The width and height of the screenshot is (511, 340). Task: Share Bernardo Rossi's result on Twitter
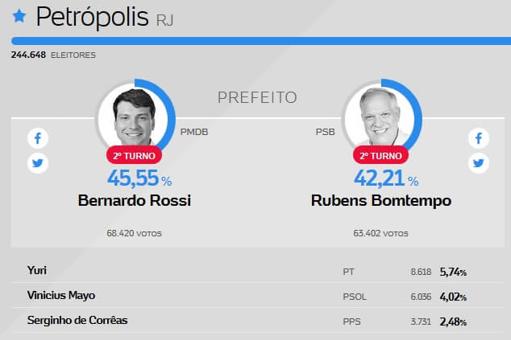[38, 163]
